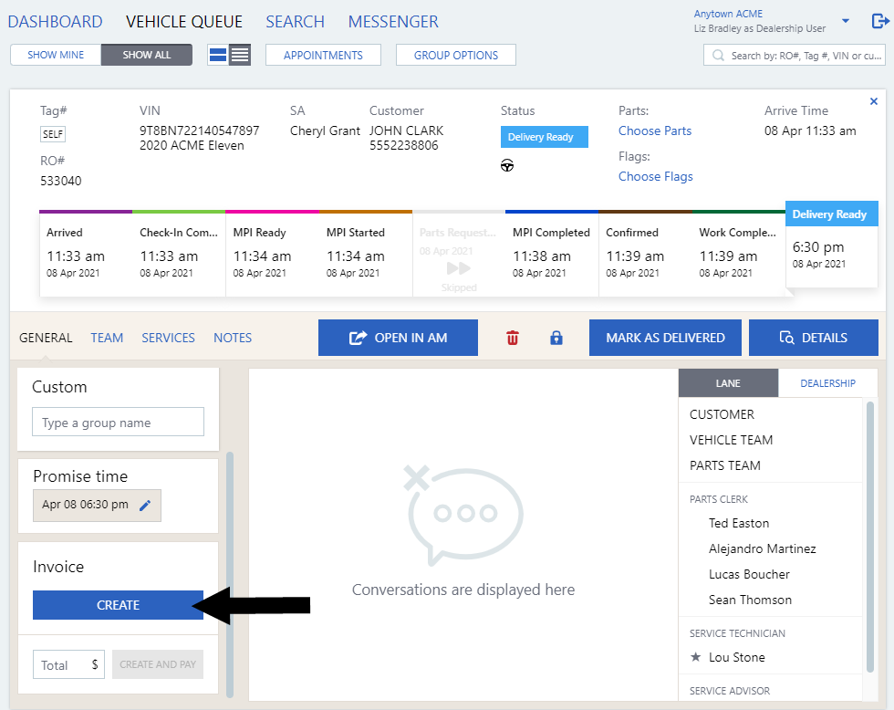Screen dimensions: 894x710
Task: Switch to the card view icon
Action: click(x=218, y=55)
